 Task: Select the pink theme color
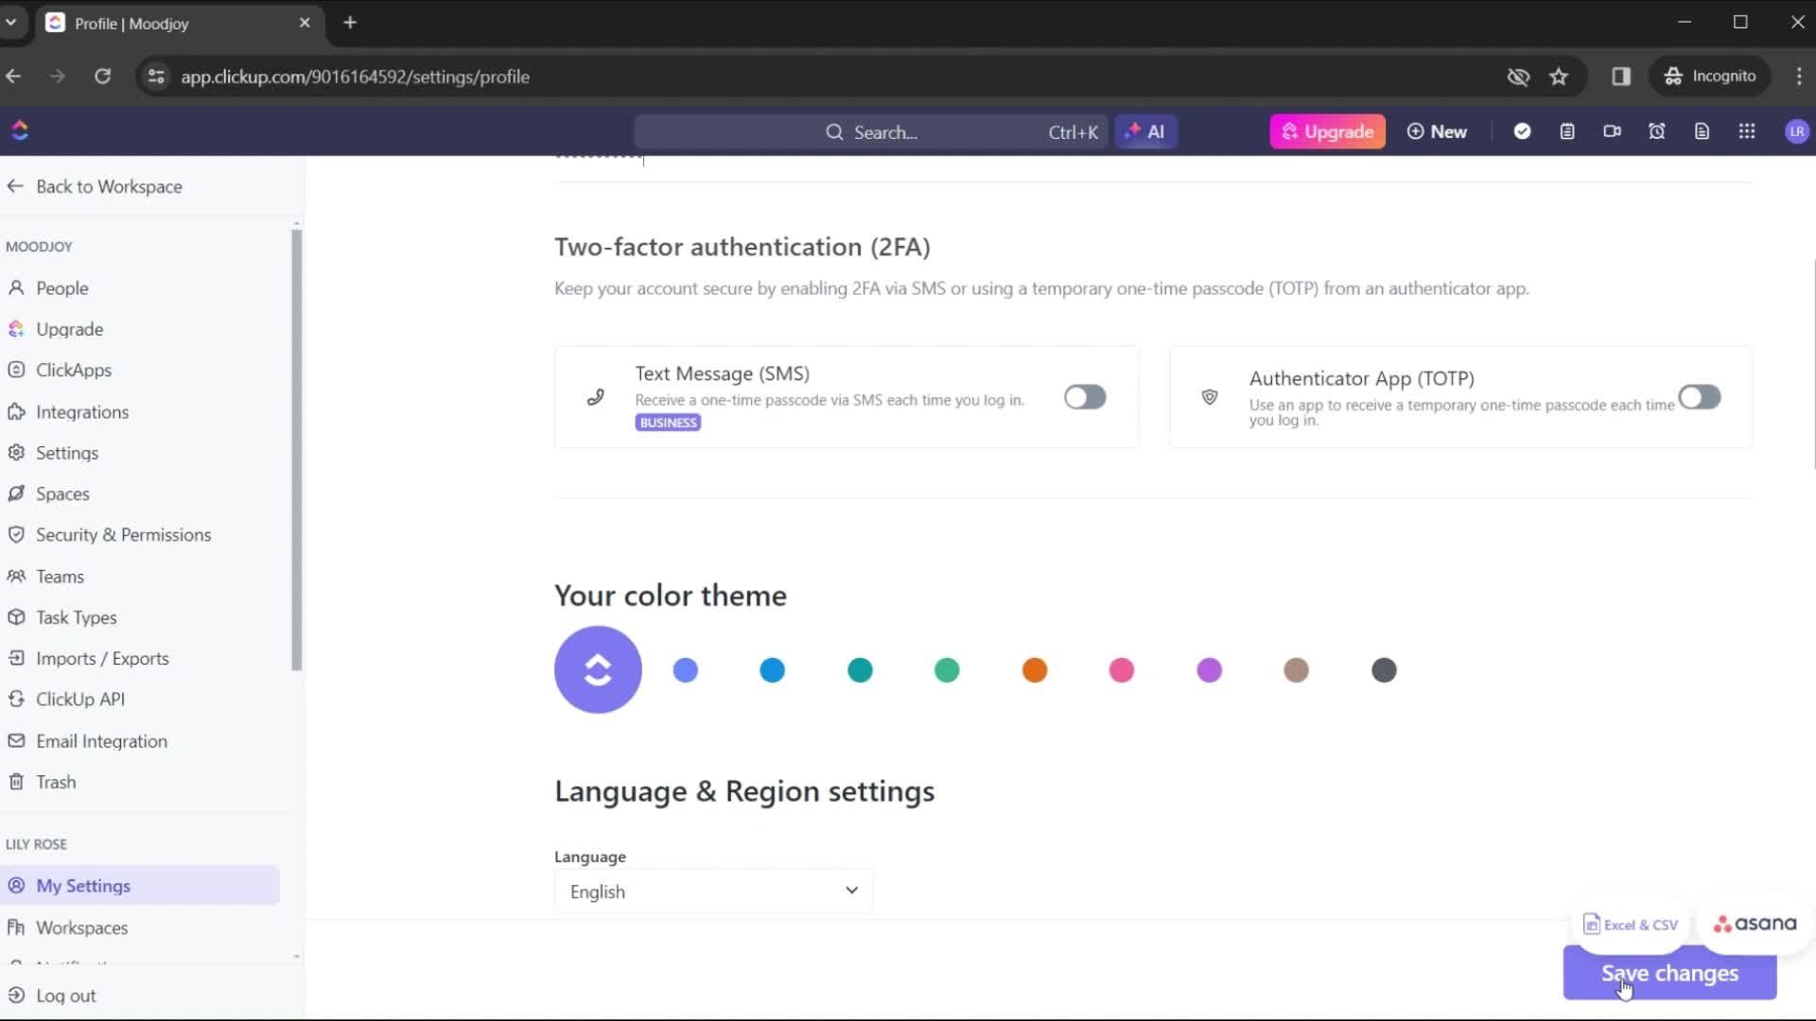pos(1122,670)
